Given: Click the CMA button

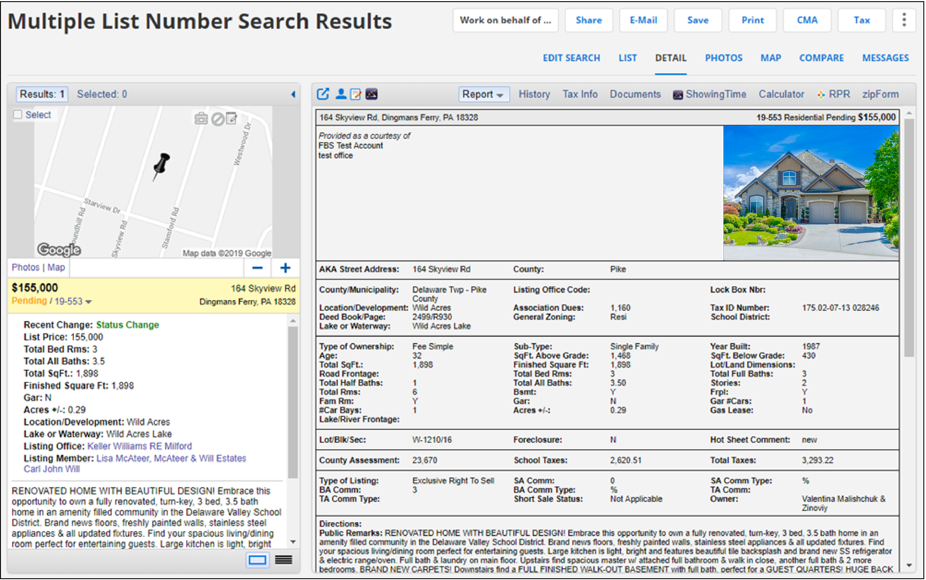Looking at the screenshot, I should tap(807, 20).
